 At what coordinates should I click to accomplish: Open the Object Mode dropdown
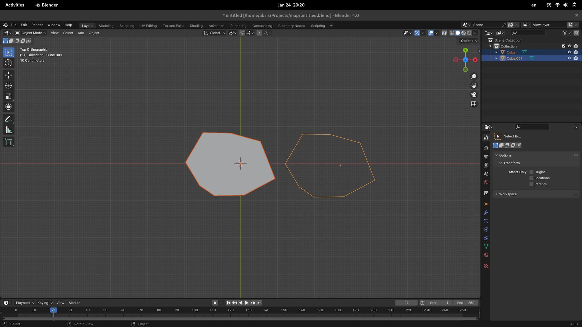(31, 33)
